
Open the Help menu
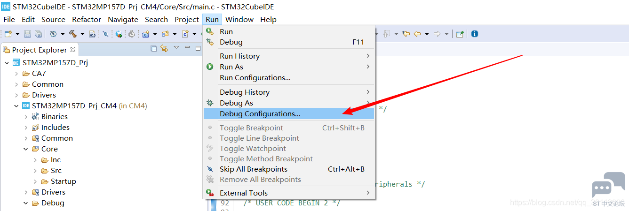click(x=268, y=19)
